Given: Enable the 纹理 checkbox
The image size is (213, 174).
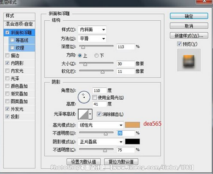Looking at the screenshot, I should click(x=12, y=48).
